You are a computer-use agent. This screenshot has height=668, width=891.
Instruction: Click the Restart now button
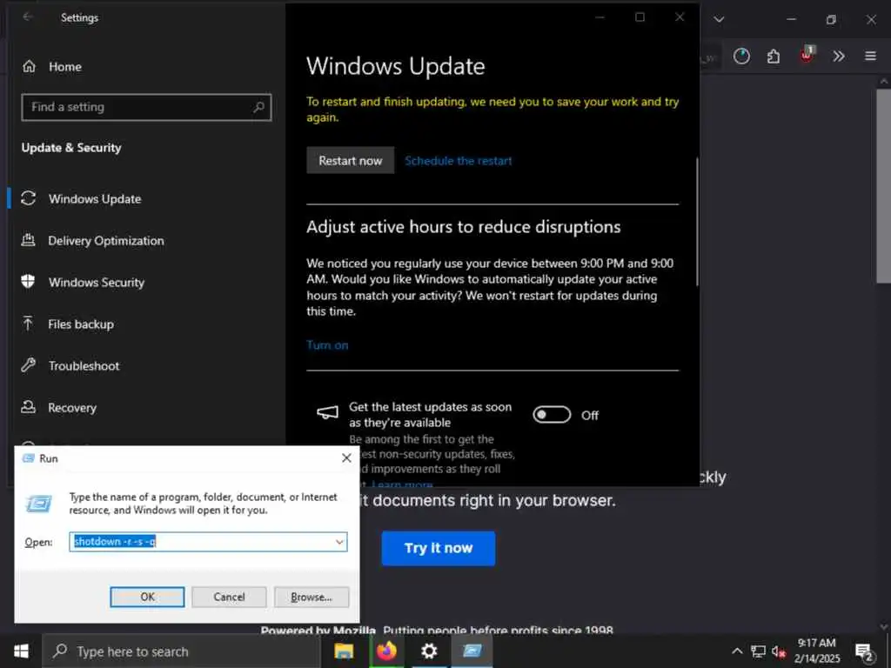tap(350, 160)
